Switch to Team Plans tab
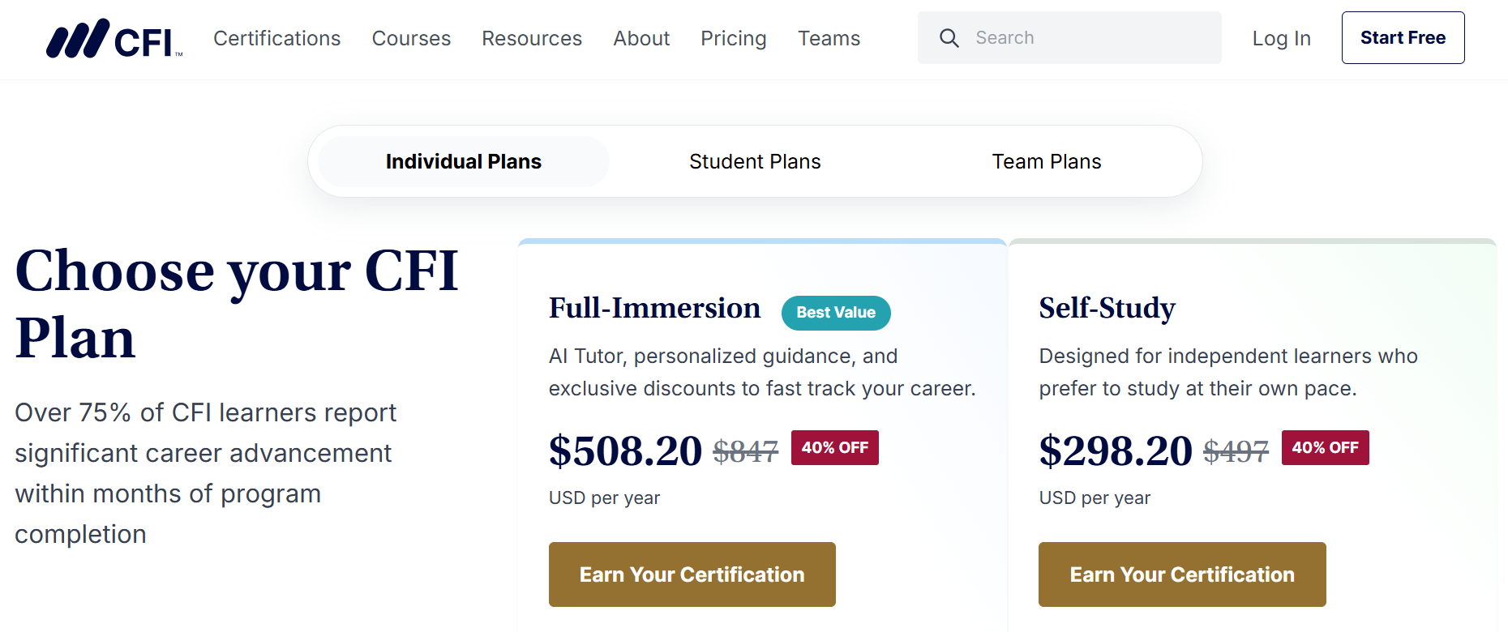Image resolution: width=1508 pixels, height=632 pixels. [1046, 161]
